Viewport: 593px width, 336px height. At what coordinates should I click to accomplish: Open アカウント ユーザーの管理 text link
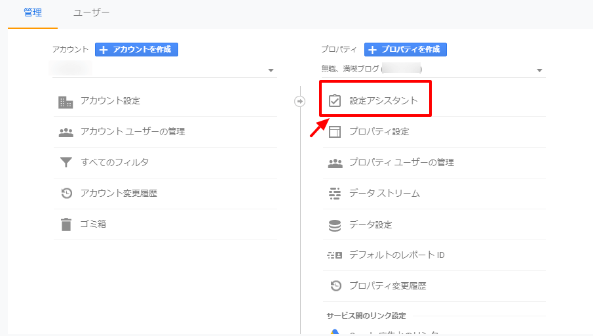(133, 132)
